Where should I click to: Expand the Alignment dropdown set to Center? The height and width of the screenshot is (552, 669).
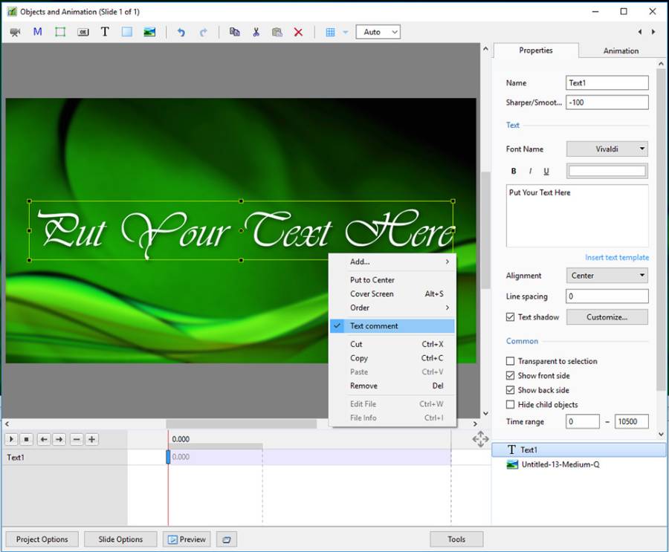click(x=607, y=276)
